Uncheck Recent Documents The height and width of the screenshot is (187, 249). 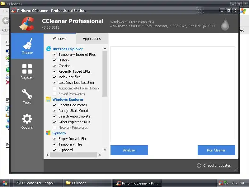pos(54,105)
